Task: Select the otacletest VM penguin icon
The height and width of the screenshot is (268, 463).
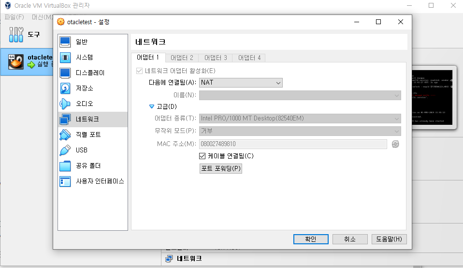Action: click(x=15, y=61)
